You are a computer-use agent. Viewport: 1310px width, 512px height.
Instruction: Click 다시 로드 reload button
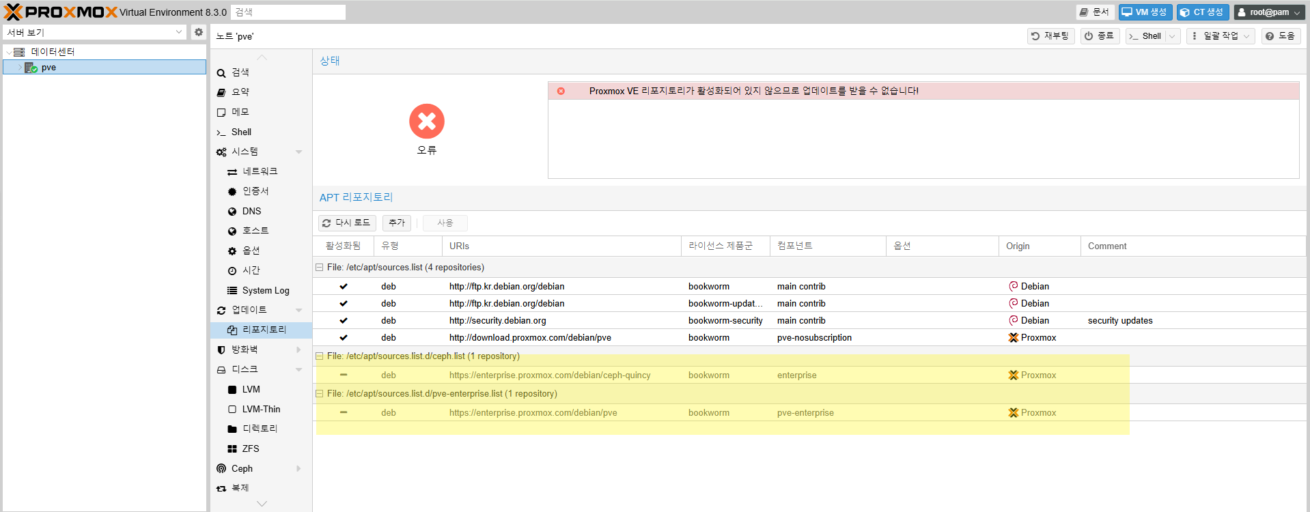[x=347, y=223]
